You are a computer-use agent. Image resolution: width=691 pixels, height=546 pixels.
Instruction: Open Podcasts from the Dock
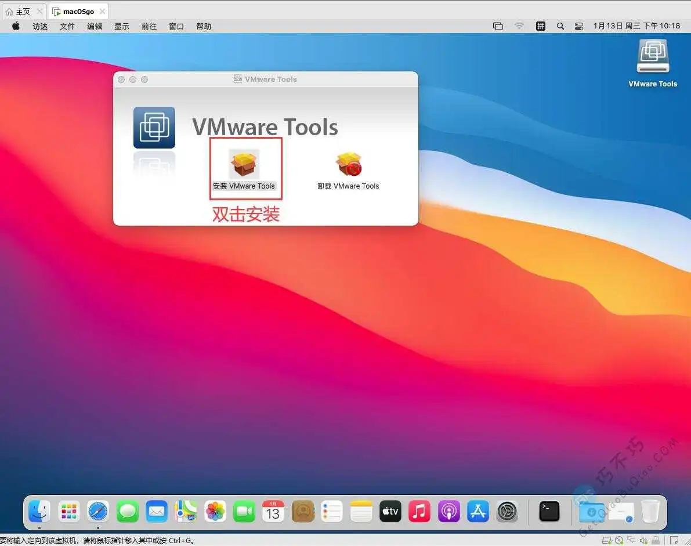click(x=448, y=512)
